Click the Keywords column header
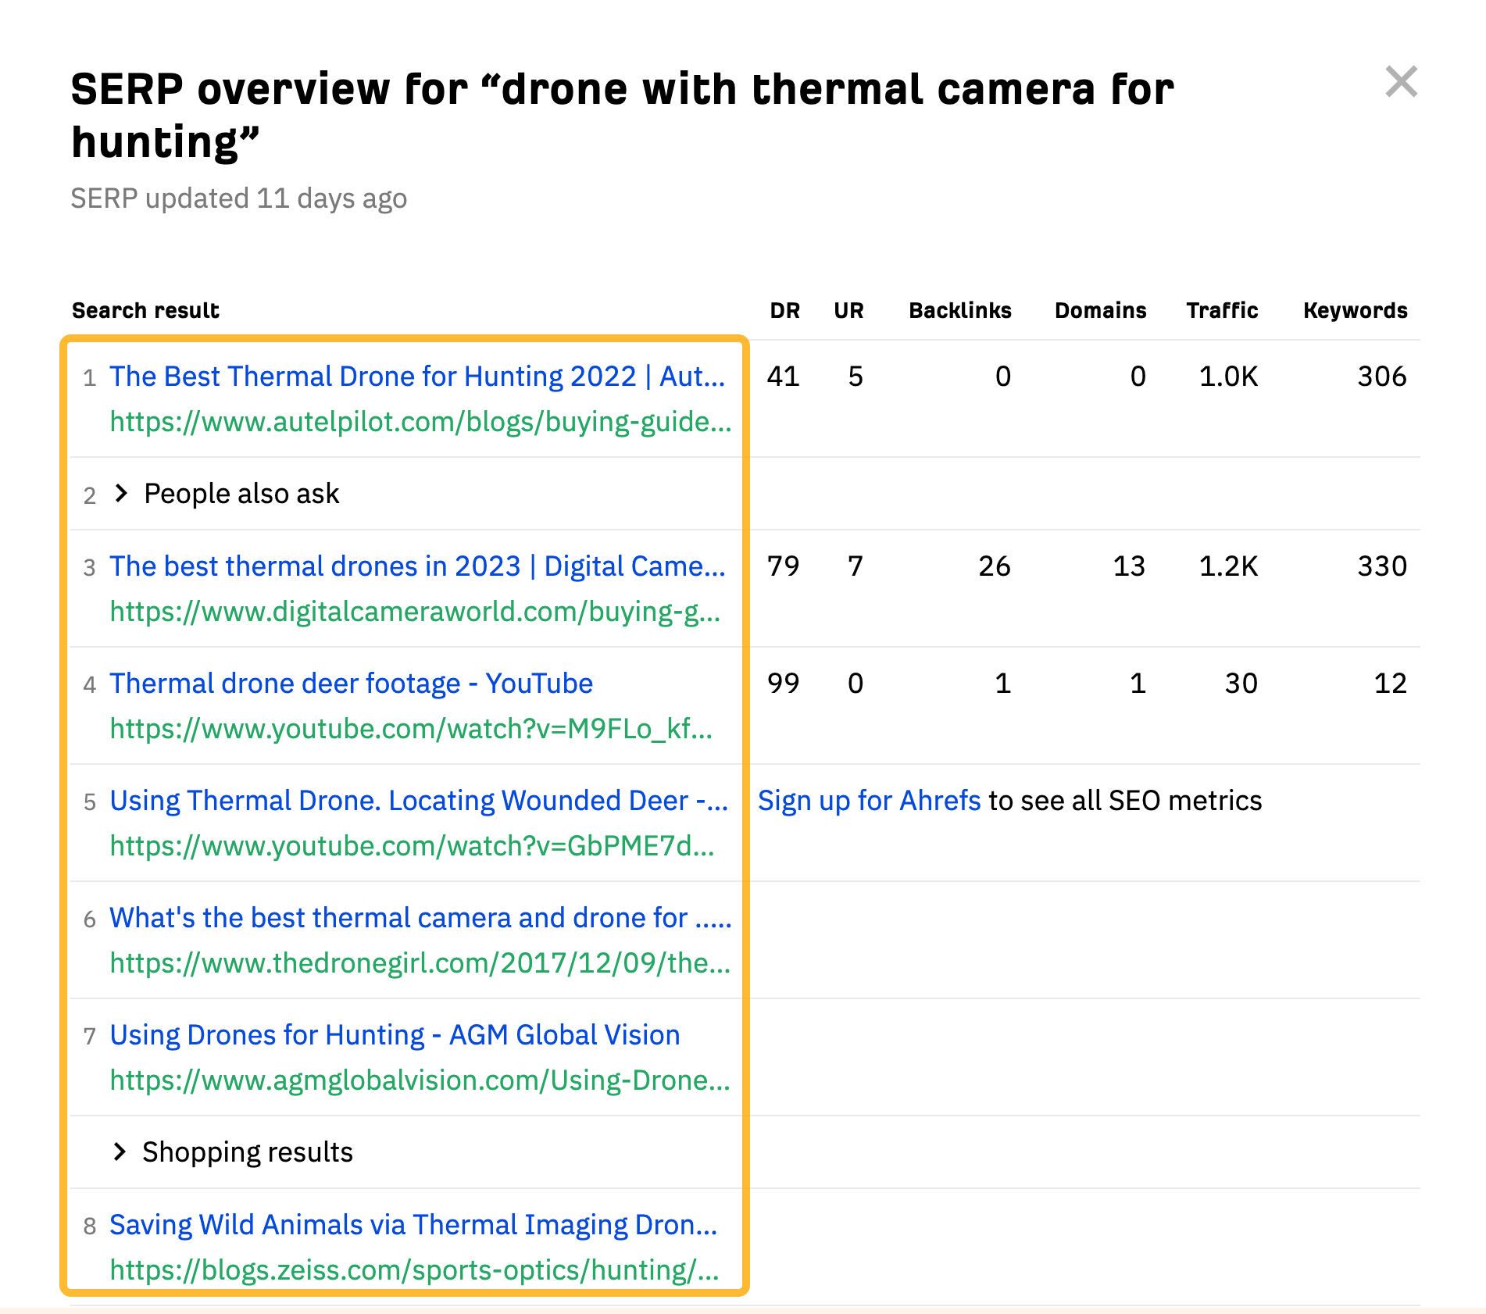The width and height of the screenshot is (1486, 1314). pos(1354,309)
